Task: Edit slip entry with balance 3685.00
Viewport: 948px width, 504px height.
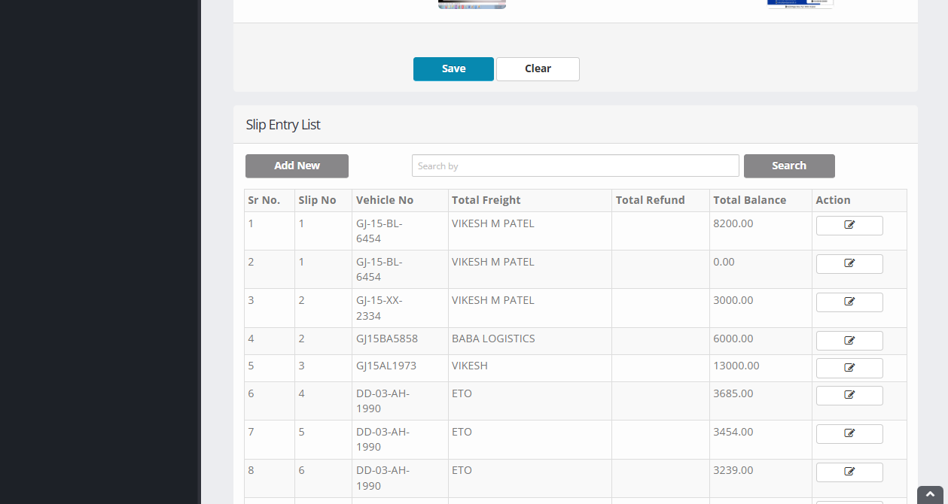Action: click(849, 395)
